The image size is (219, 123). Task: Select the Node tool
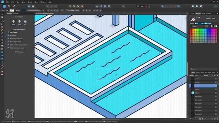tap(2, 20)
